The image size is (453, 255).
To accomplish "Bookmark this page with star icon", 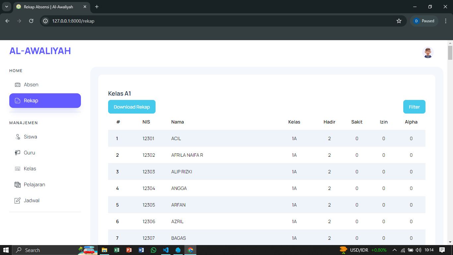I will (x=399, y=21).
